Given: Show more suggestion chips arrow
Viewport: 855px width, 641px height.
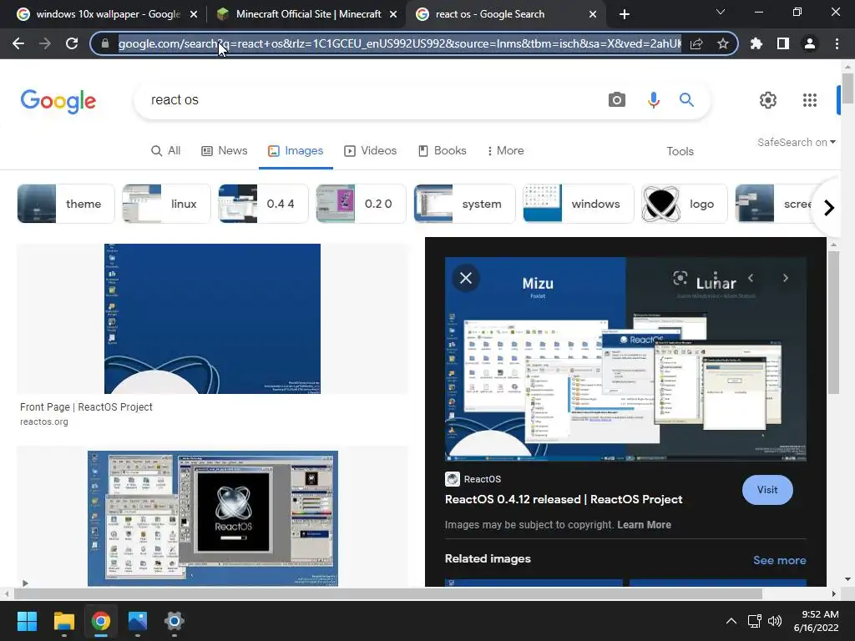Looking at the screenshot, I should (829, 208).
